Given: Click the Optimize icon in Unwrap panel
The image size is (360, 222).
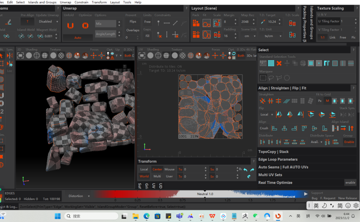Looking at the screenshot, I should pos(85,25).
